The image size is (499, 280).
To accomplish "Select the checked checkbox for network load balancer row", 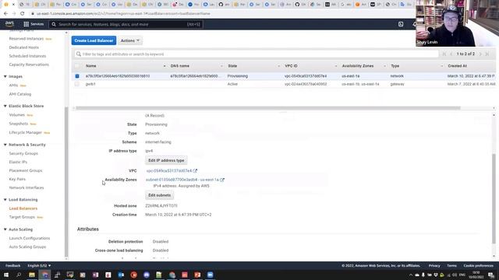I will [x=77, y=76].
